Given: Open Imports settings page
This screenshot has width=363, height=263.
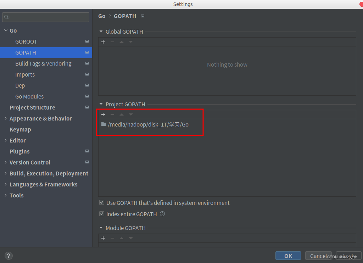Looking at the screenshot, I should pos(46,74).
